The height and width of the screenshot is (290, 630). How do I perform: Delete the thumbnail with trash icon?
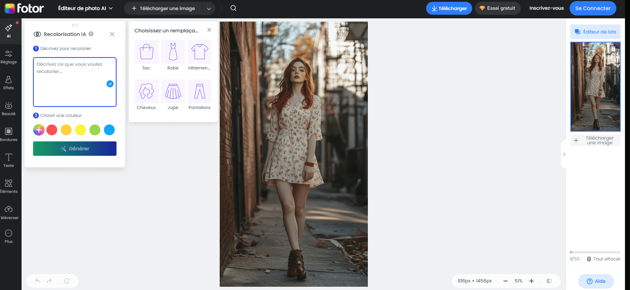click(613, 49)
